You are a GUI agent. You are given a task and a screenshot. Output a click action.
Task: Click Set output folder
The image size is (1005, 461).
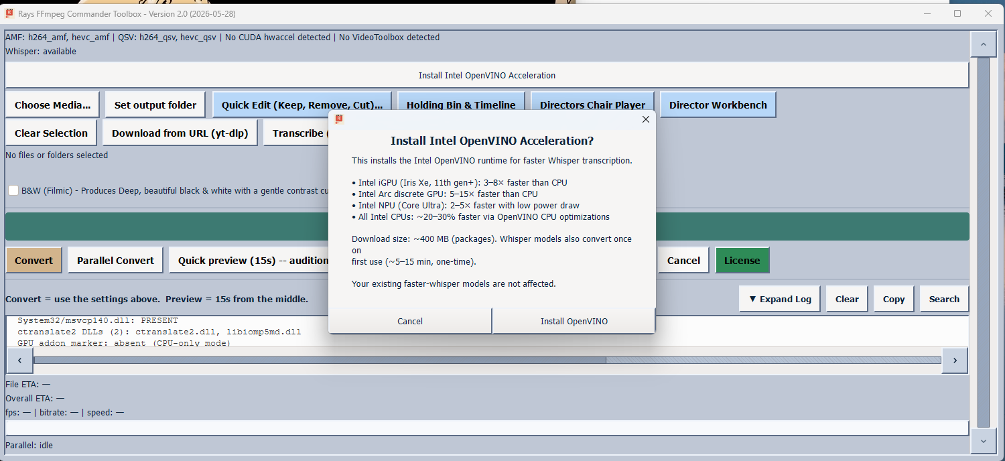pyautogui.click(x=155, y=105)
